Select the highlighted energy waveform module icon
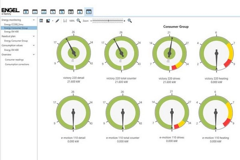Screen dimensions: 240x160 (x=89, y=12)
